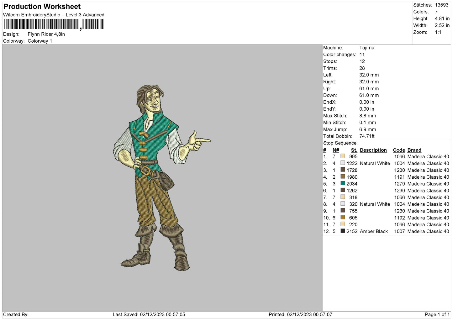Click the Created By label in the footer

(x=16, y=314)
